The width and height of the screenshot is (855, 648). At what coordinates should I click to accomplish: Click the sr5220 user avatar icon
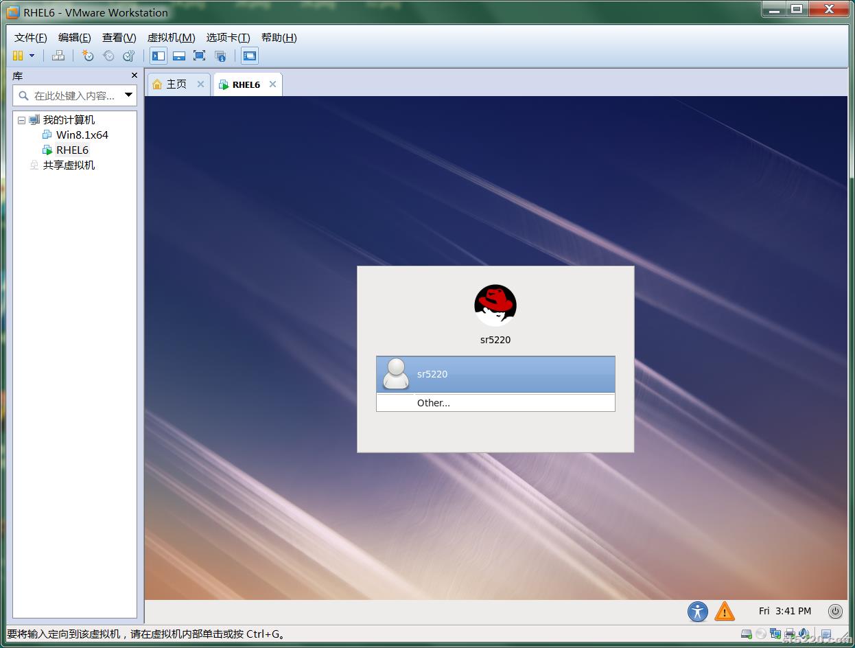coord(396,374)
